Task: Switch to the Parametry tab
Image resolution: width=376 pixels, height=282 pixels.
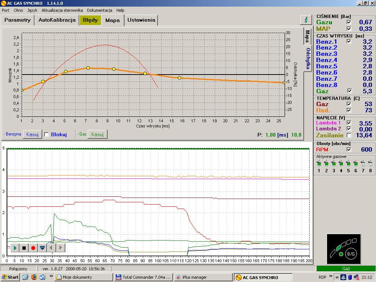Action: (x=18, y=20)
